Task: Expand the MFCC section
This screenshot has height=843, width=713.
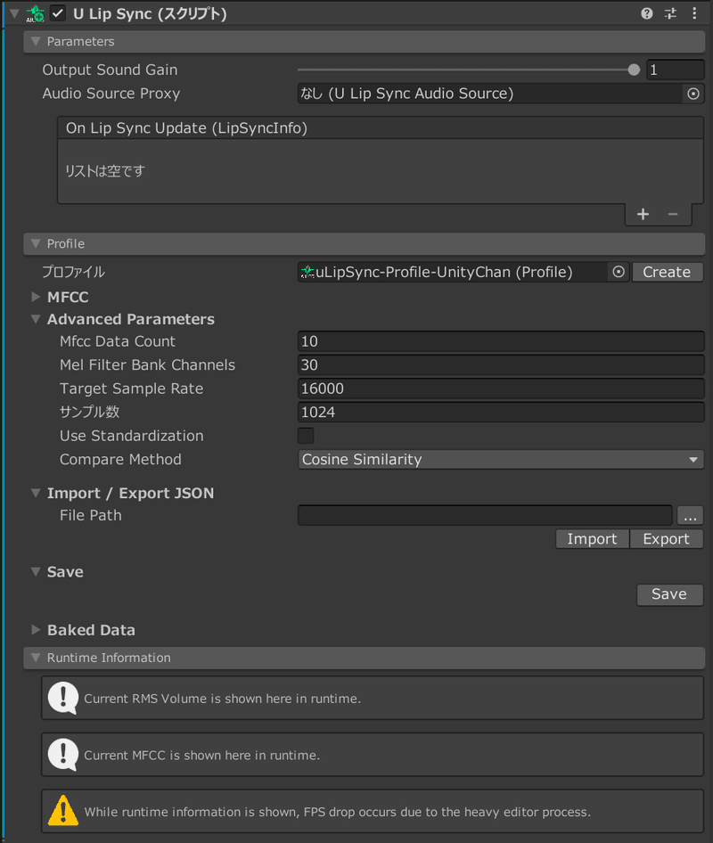Action: [36, 297]
